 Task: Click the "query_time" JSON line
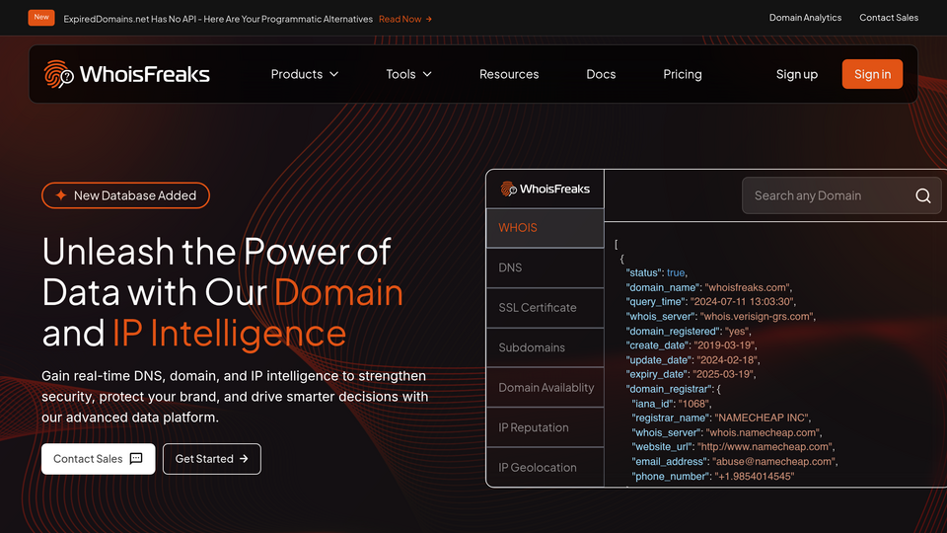pyautogui.click(x=711, y=302)
